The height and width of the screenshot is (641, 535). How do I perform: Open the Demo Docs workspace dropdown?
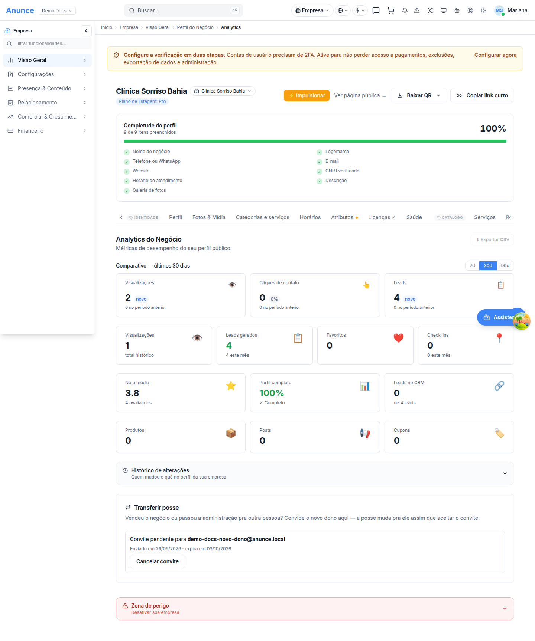pyautogui.click(x=57, y=10)
